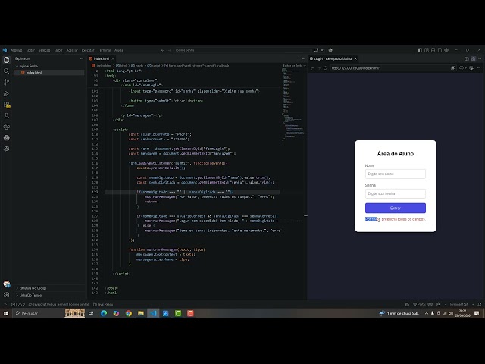485x364 pixels.
Task: Toggle the primary sidebar layout icon
Action: 420,50
